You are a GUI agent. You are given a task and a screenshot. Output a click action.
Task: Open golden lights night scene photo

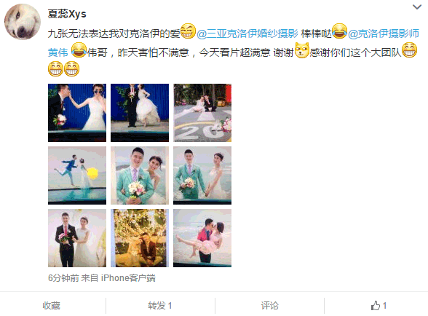(140, 238)
